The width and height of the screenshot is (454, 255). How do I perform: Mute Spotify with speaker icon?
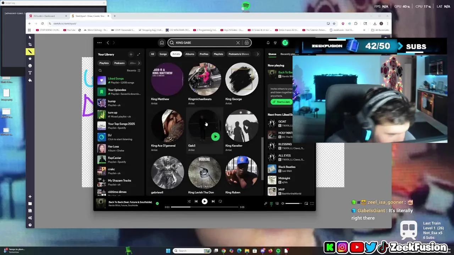coord(283,203)
